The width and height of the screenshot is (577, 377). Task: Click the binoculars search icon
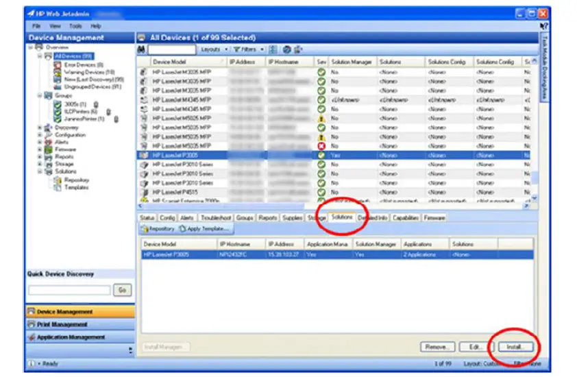click(x=141, y=49)
